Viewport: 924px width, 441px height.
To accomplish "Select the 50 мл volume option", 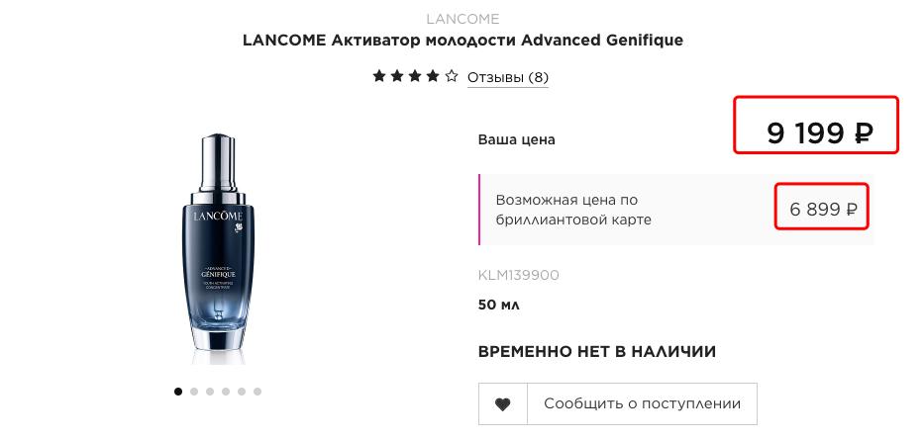I will point(499,305).
